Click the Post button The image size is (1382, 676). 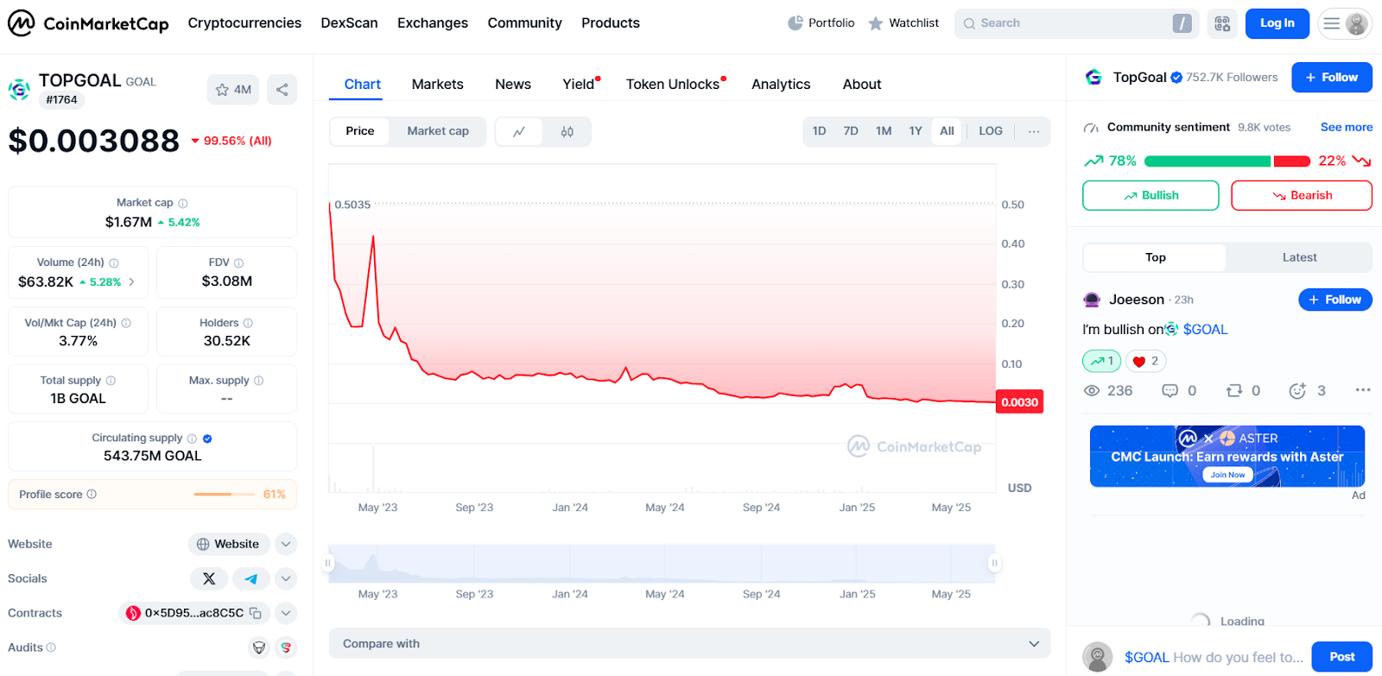pyautogui.click(x=1341, y=657)
